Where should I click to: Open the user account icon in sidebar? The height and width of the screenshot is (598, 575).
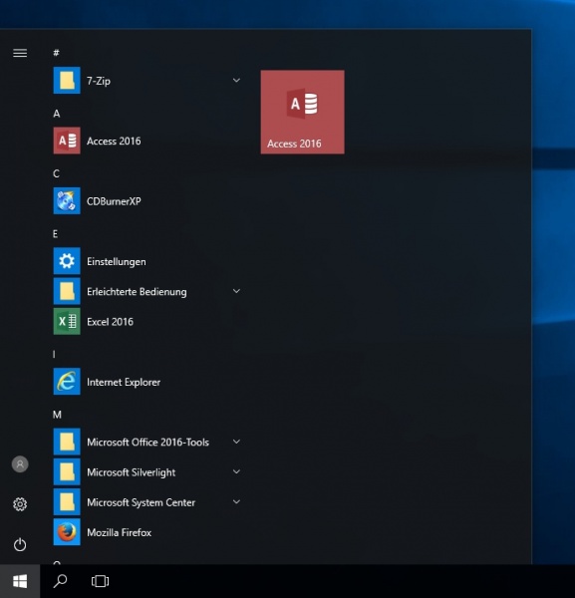point(20,464)
